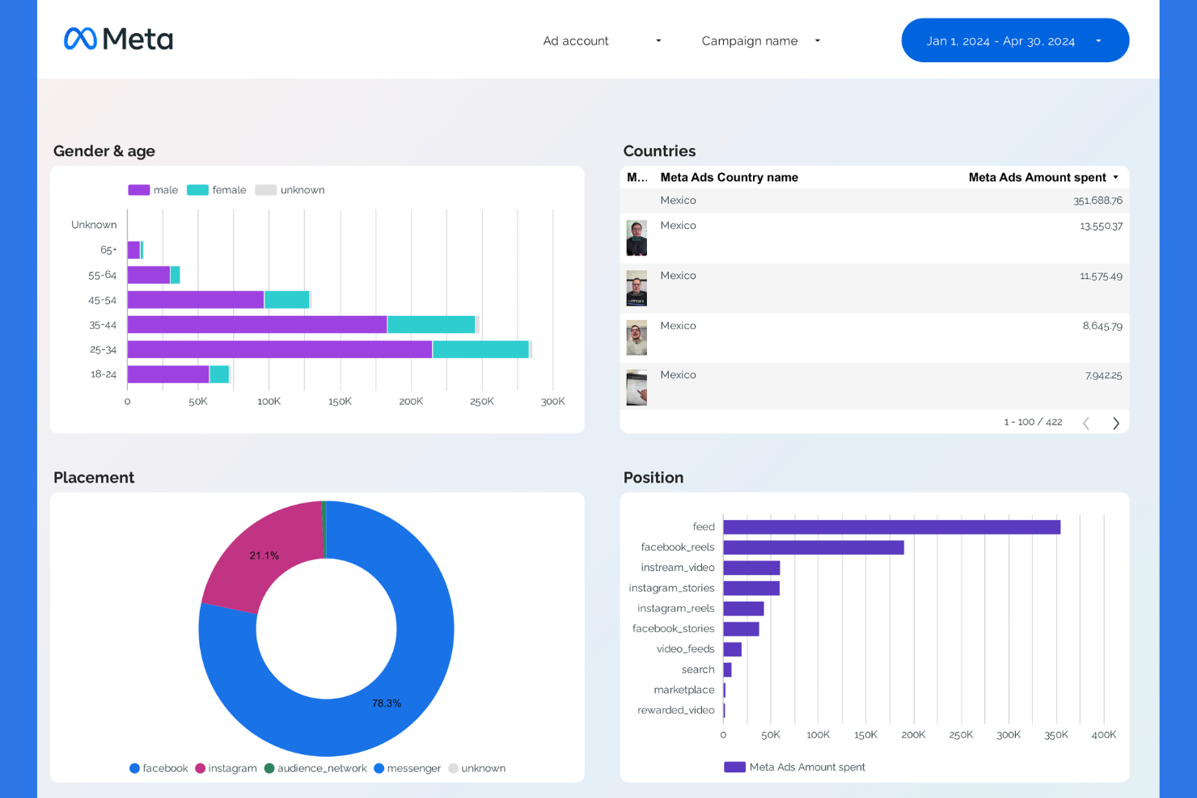The image size is (1197, 798).
Task: Click the 'Countries' section title
Action: pos(659,151)
